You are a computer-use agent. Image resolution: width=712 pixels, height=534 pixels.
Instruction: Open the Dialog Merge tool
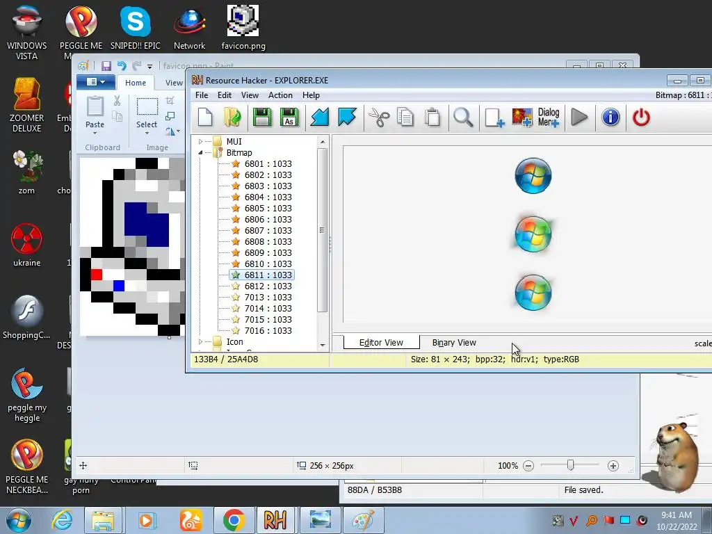(x=549, y=118)
